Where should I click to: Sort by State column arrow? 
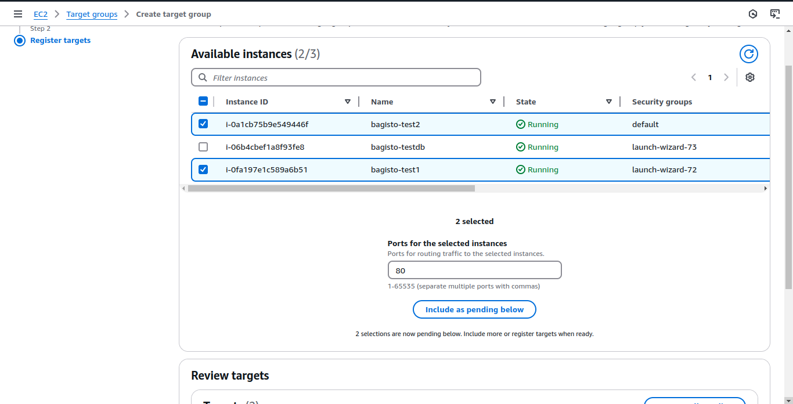click(609, 102)
